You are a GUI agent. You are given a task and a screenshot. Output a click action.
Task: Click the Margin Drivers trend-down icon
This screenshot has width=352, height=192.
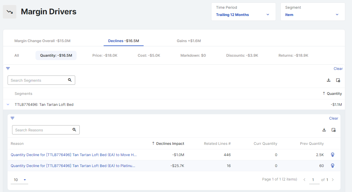pos(10,12)
